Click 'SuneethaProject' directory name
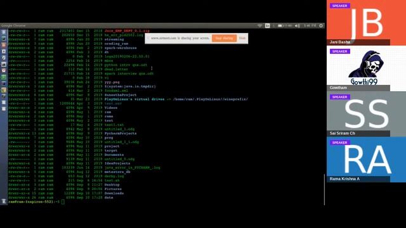This screenshot has height=228, width=406. [x=121, y=95]
